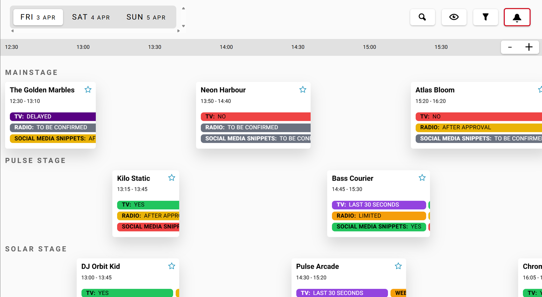542x297 pixels.
Task: Zoom out timeline with minus button
Action: (x=510, y=47)
